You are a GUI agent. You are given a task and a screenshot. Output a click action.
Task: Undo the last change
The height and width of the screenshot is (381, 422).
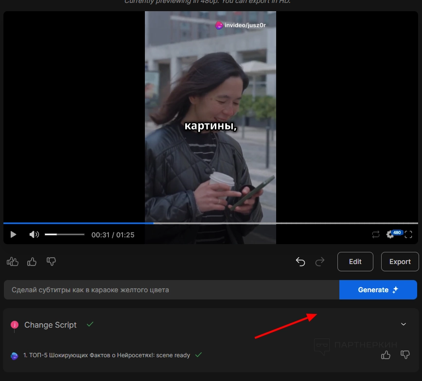point(300,262)
